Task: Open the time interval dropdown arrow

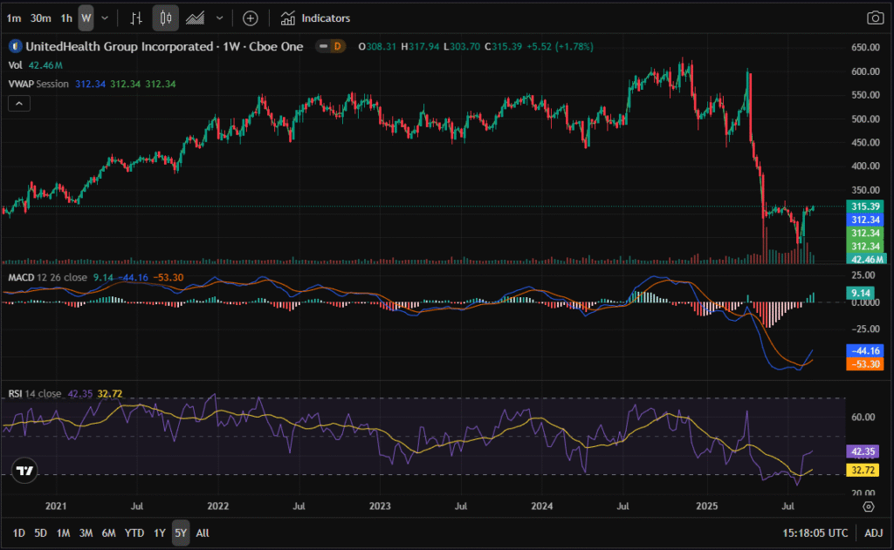Action: (x=105, y=17)
